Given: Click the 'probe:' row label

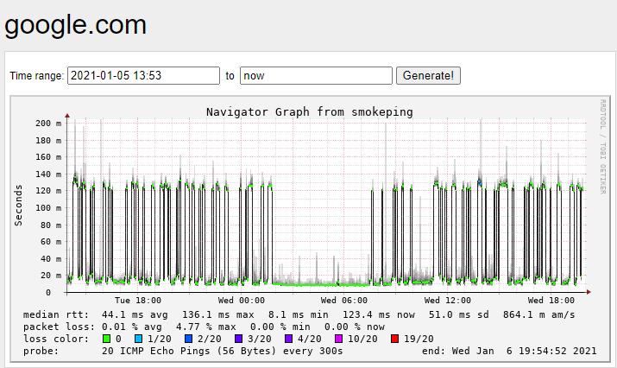Looking at the screenshot, I should point(41,351).
